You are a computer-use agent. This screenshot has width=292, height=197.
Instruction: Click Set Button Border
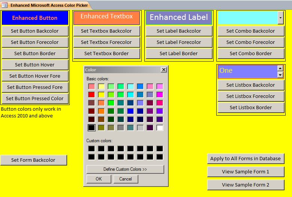[x=35, y=54]
